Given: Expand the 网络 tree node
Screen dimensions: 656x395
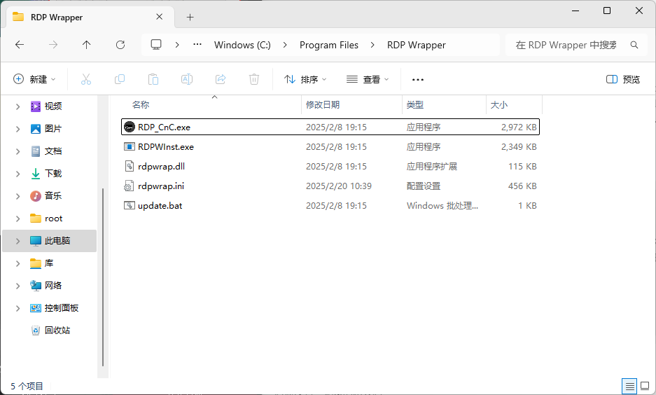Looking at the screenshot, I should pos(18,286).
